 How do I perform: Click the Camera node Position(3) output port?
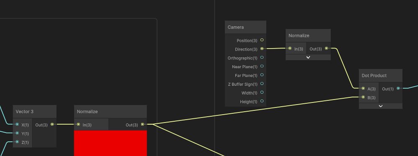[262, 40]
